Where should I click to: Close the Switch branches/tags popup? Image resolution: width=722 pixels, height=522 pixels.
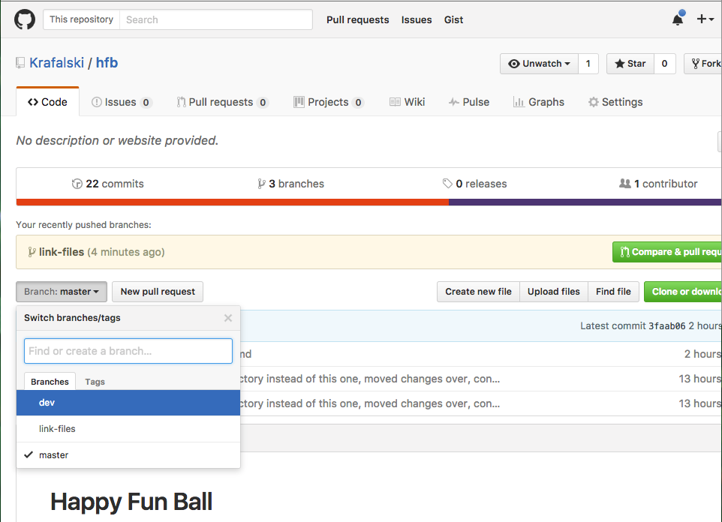click(x=228, y=318)
